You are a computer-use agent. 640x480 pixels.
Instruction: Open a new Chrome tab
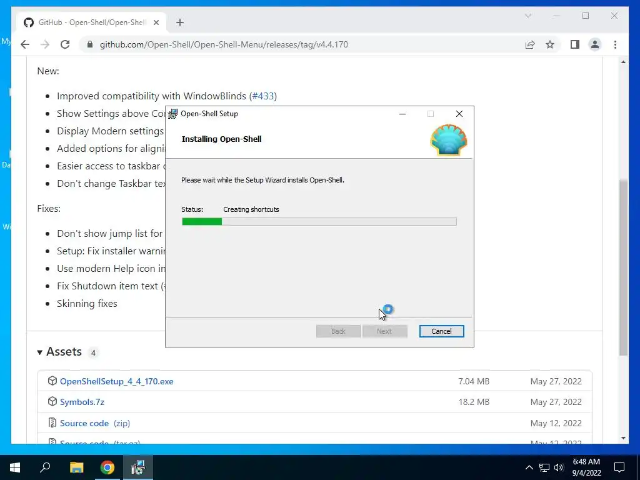[180, 22]
